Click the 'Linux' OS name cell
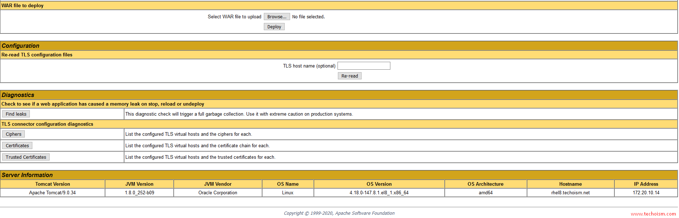Screen dimensions: 679x218 coord(288,193)
